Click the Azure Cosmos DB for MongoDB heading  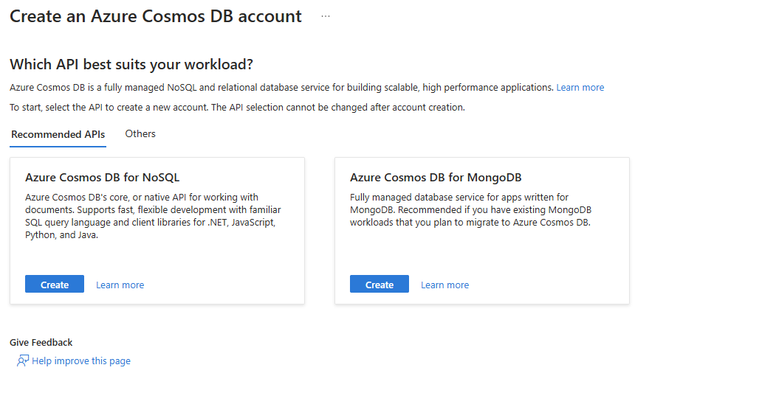[436, 178]
